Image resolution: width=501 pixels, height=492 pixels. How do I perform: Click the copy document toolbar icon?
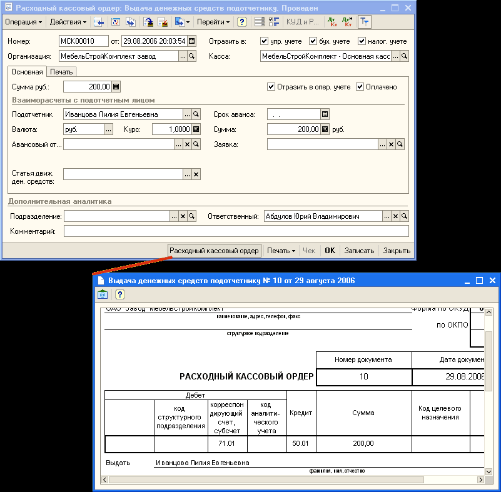pyautogui.click(x=131, y=22)
